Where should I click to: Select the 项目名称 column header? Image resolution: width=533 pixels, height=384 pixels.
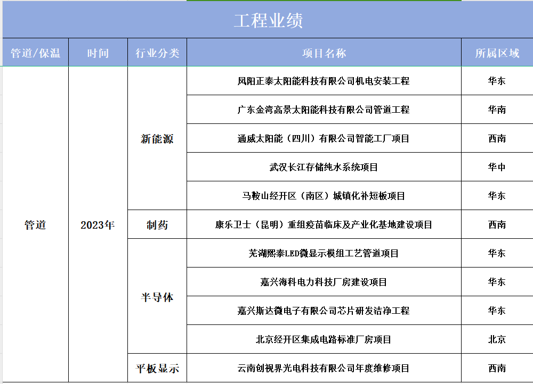324,53
